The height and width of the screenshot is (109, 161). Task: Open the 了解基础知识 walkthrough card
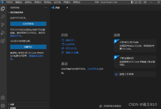coord(135,62)
